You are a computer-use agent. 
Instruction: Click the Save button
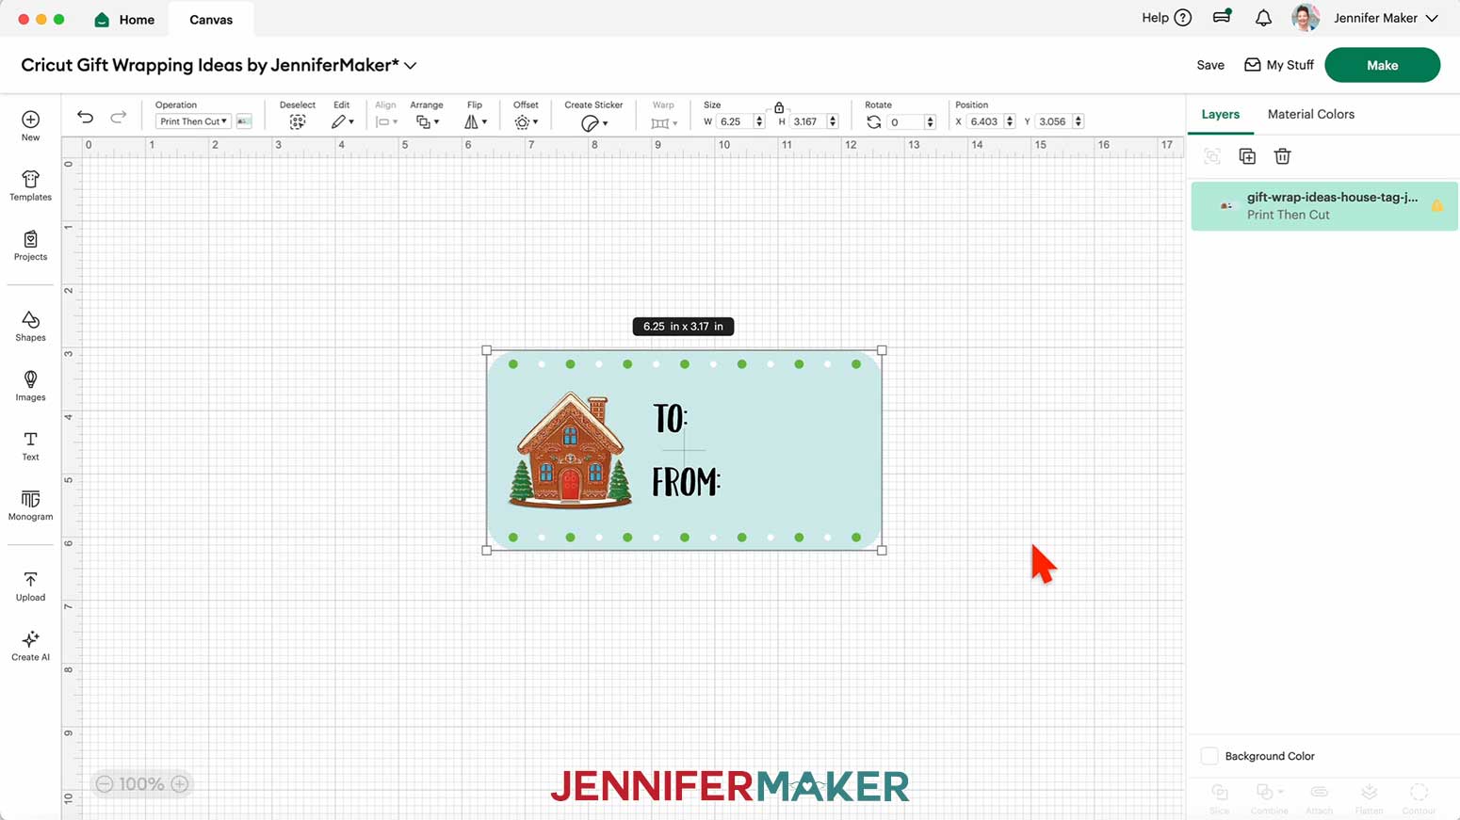[1210, 65]
